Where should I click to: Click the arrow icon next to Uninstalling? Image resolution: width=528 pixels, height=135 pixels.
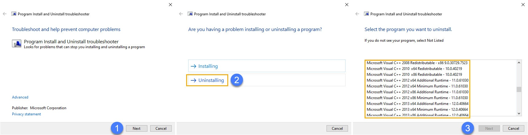pos(194,80)
